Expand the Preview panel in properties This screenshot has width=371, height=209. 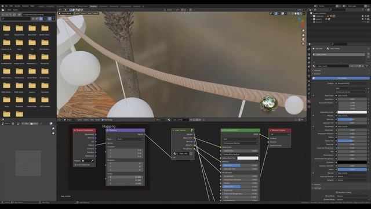coord(317,70)
